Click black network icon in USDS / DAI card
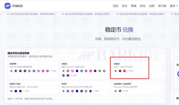 (x=20, y=91)
